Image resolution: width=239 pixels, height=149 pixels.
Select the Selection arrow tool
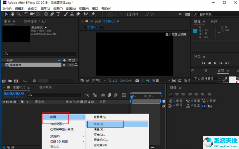[7, 14]
